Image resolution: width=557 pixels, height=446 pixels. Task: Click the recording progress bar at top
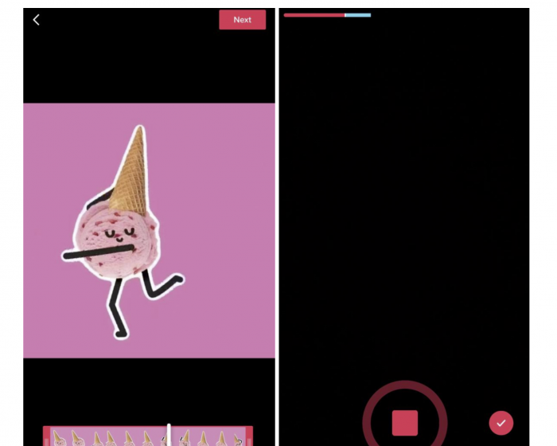(327, 15)
